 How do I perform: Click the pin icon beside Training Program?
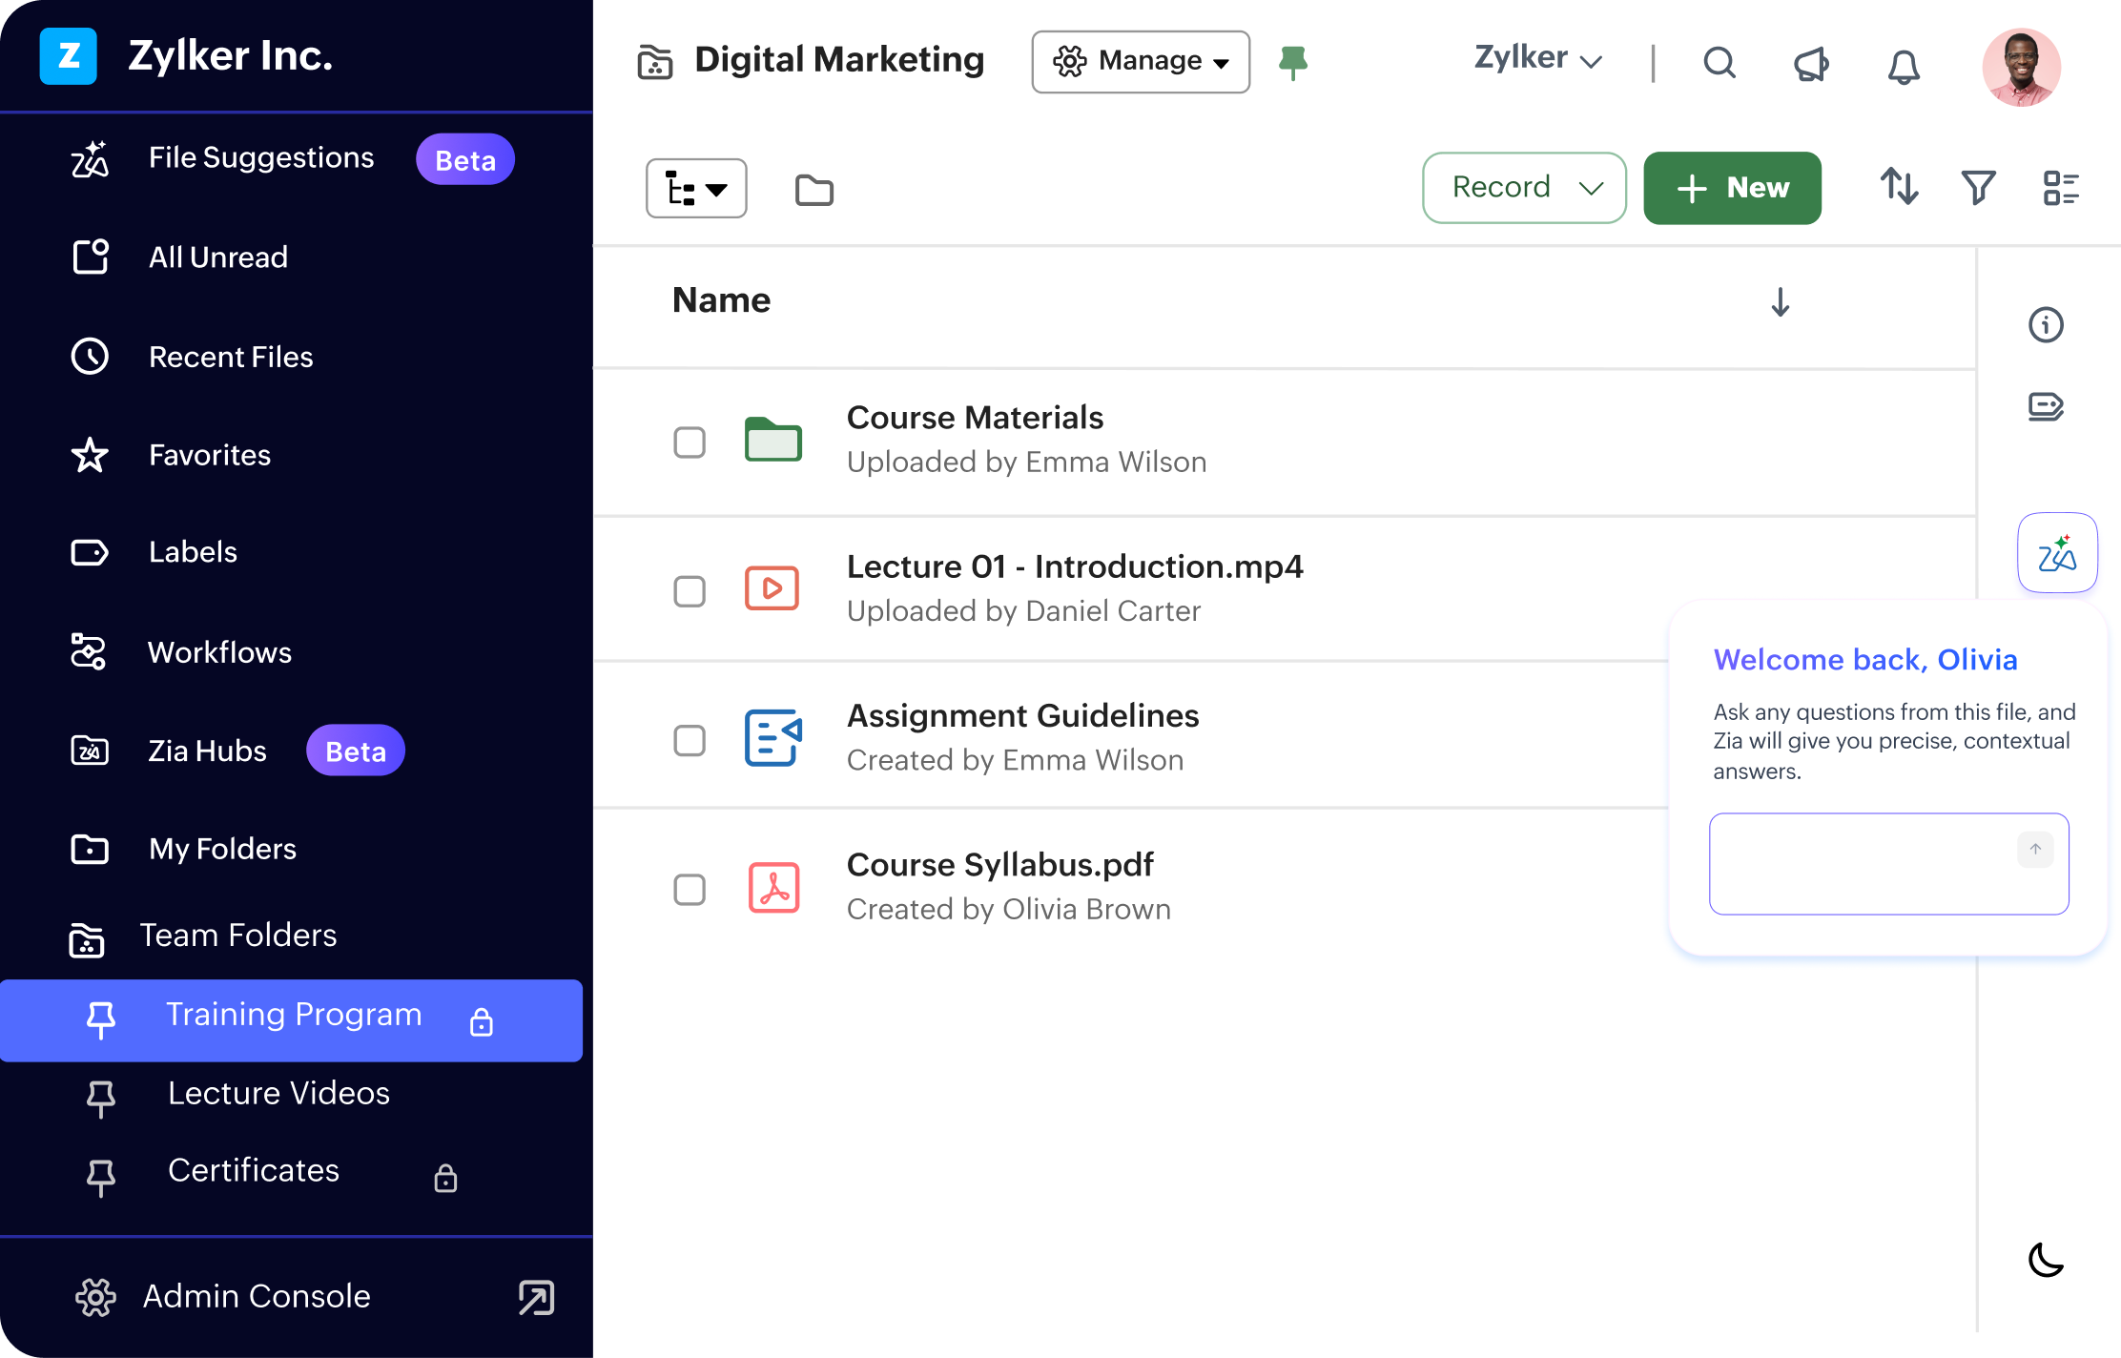click(x=101, y=1020)
